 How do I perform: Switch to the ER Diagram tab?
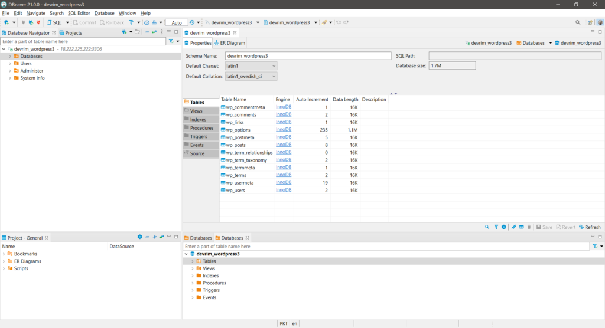[x=230, y=43]
